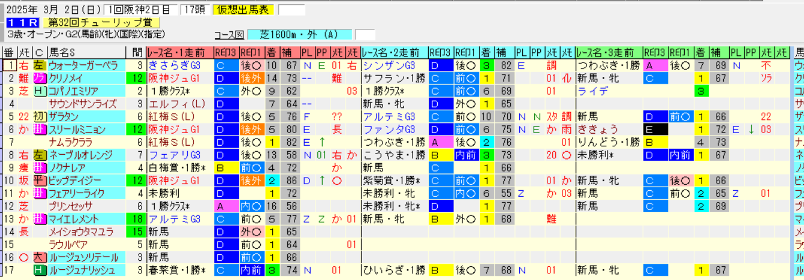The image size is (804, 280).
Task: Click the 左 badge in ウォーターガーベラ's row
Action: (x=39, y=65)
